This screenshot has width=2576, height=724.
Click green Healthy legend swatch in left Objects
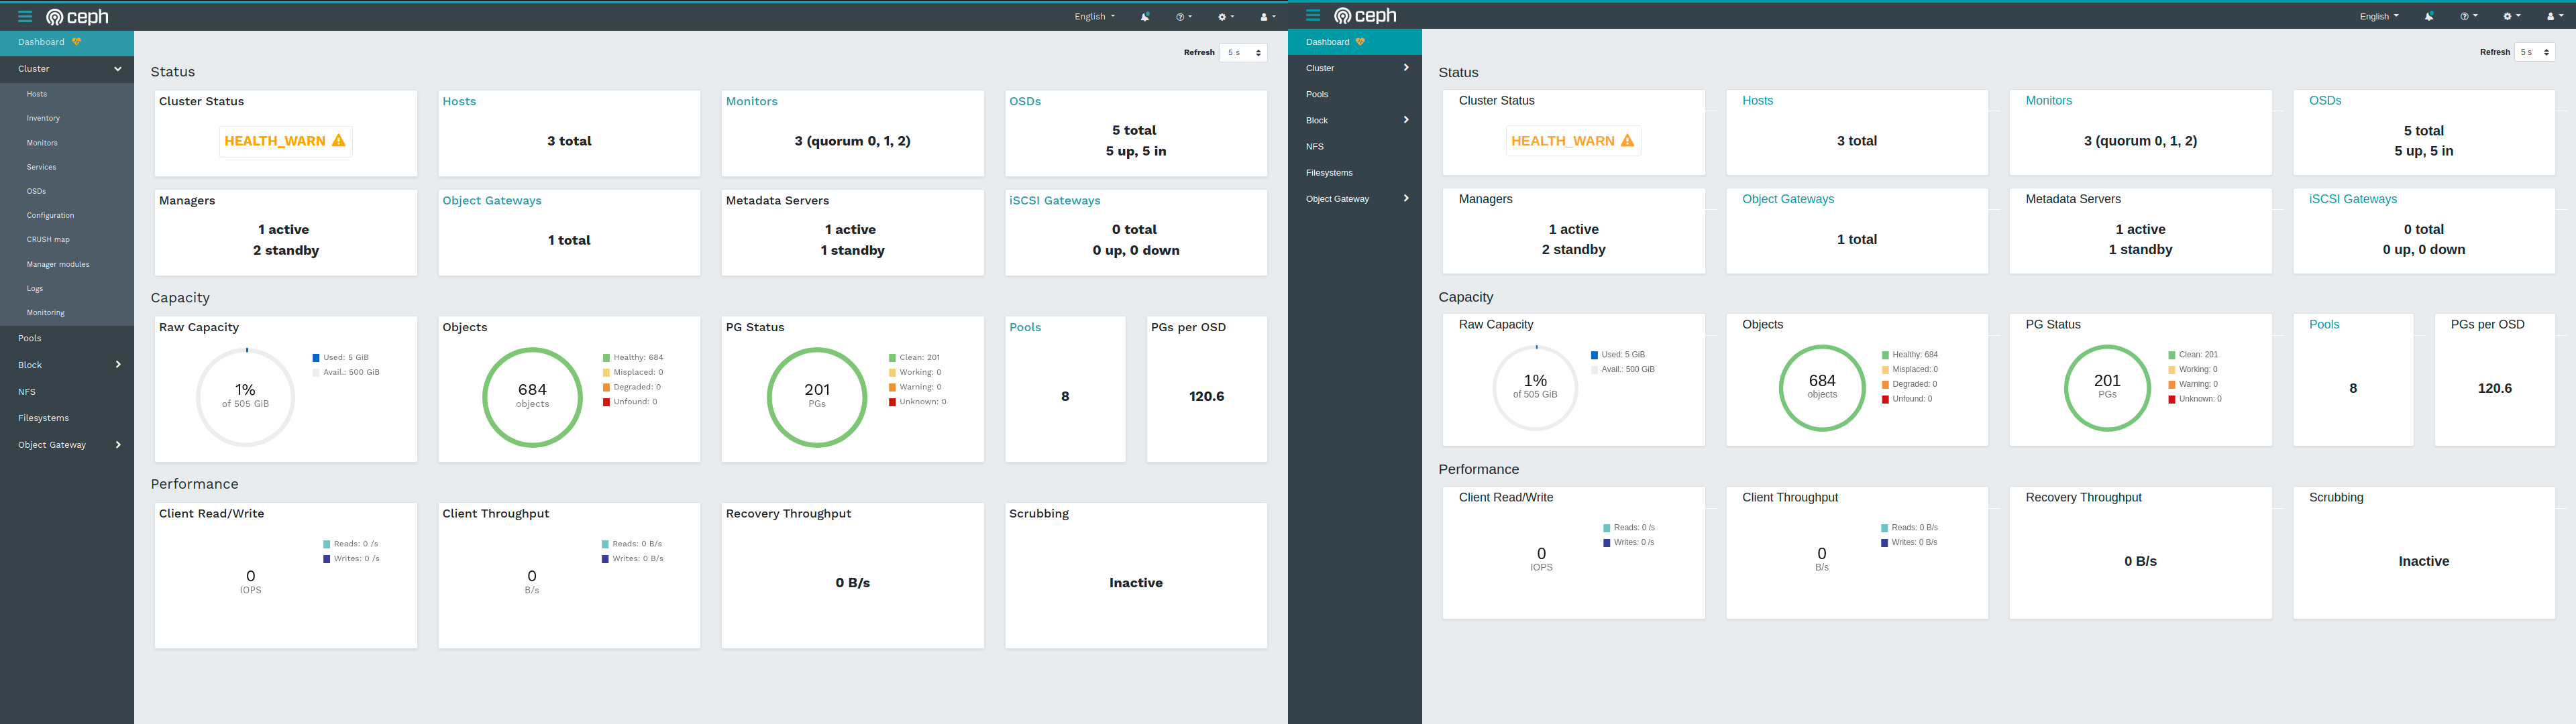click(x=606, y=357)
